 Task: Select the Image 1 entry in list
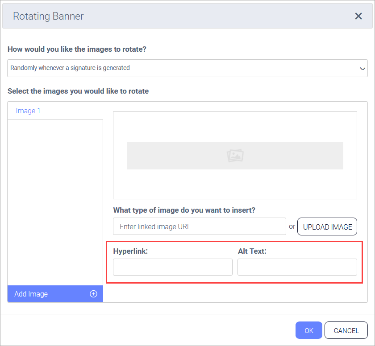(28, 111)
